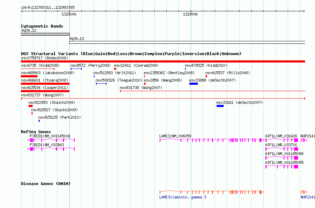The width and height of the screenshot is (315, 208).
Task: Click the nsv512993 (Arlt2011) label
Action: click(x=115, y=73)
